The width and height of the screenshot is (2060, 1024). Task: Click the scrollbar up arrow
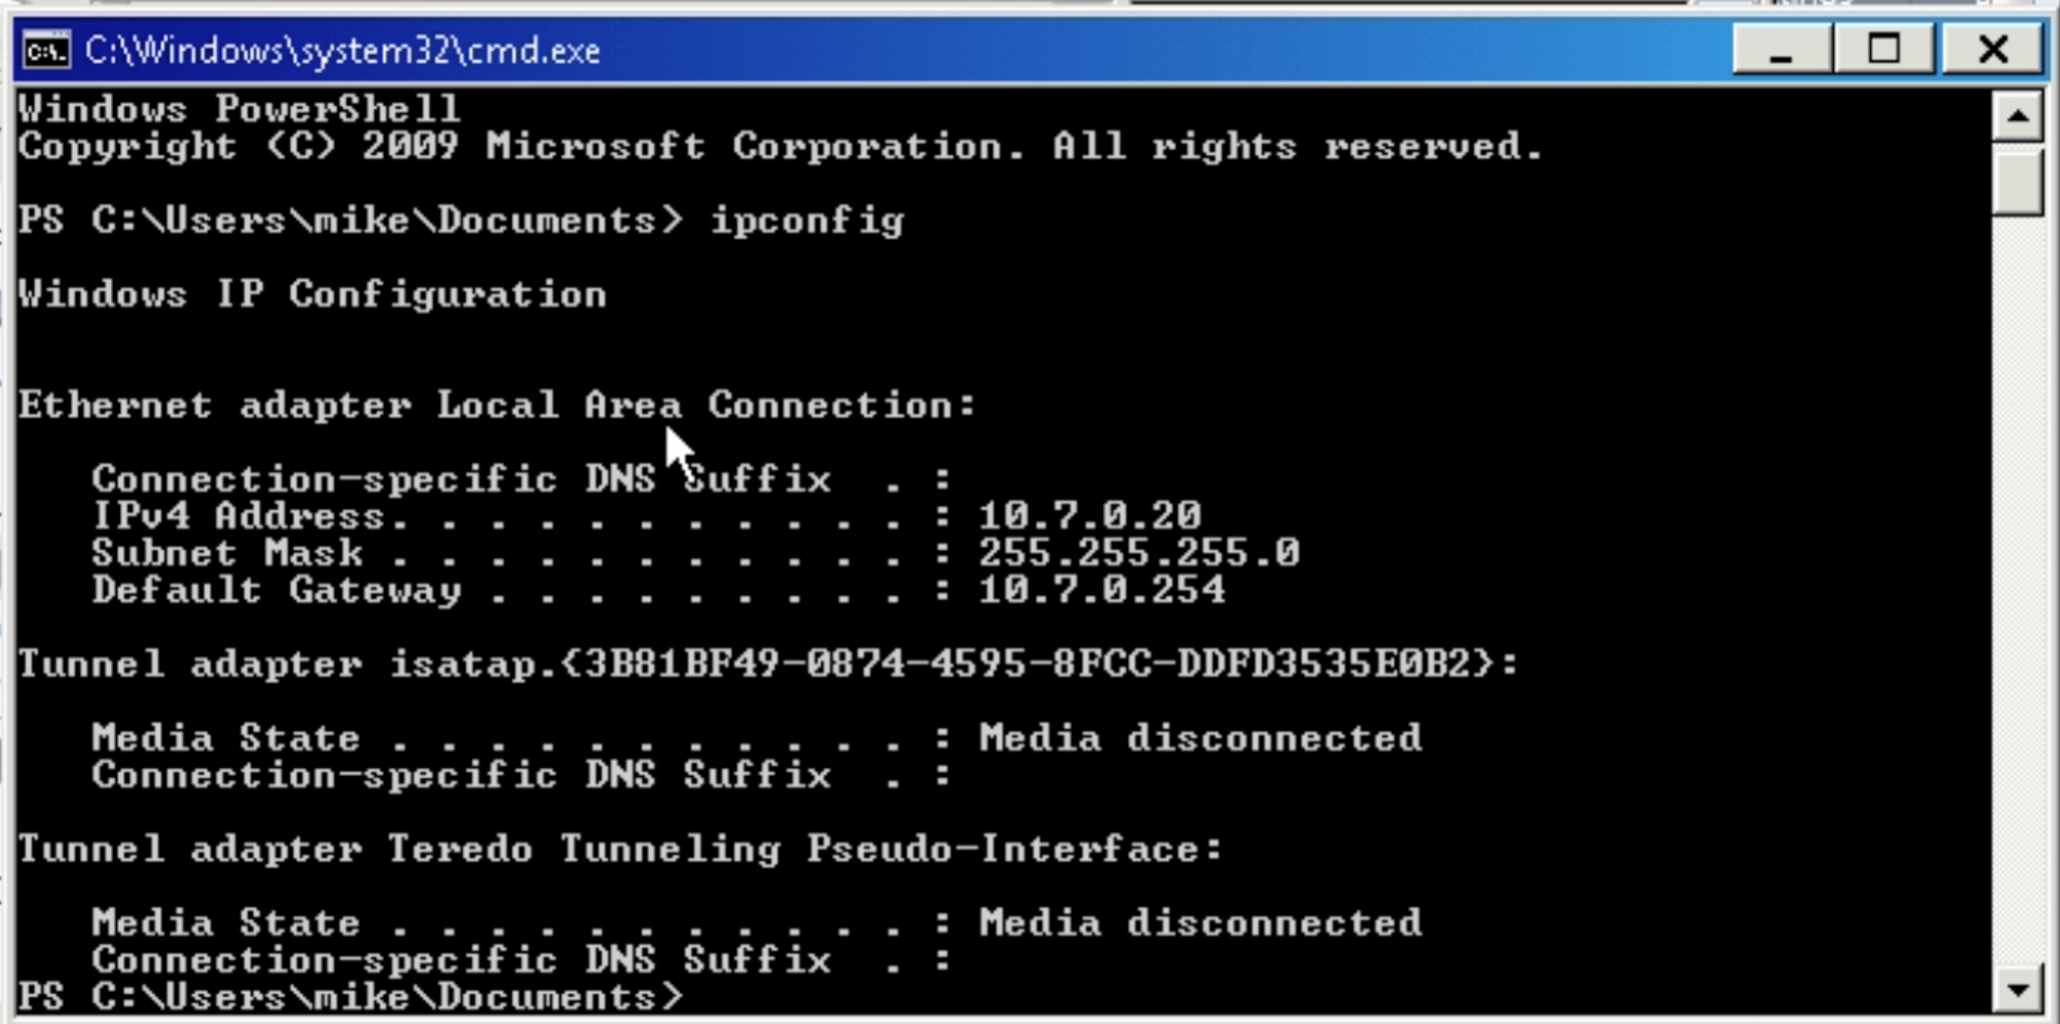coord(2018,117)
